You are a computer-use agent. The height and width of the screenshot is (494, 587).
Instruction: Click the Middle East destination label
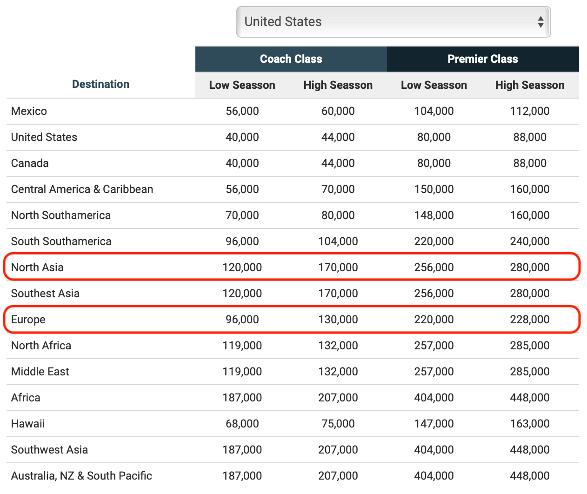pyautogui.click(x=40, y=372)
